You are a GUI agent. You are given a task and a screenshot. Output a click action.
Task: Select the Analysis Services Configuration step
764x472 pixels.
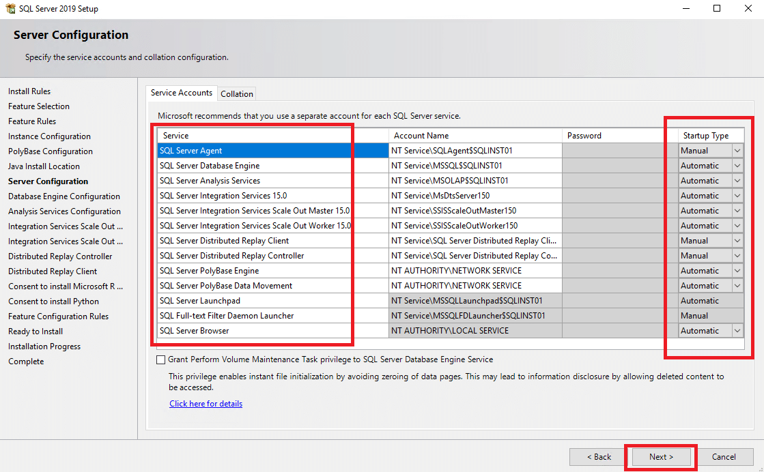pyautogui.click(x=64, y=211)
